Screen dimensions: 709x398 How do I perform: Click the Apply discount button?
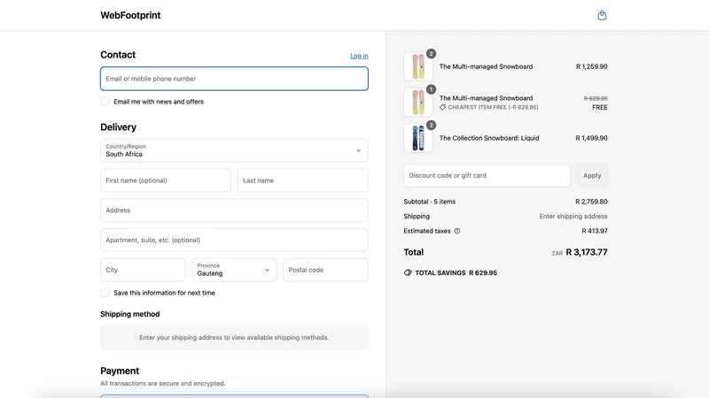[592, 175]
